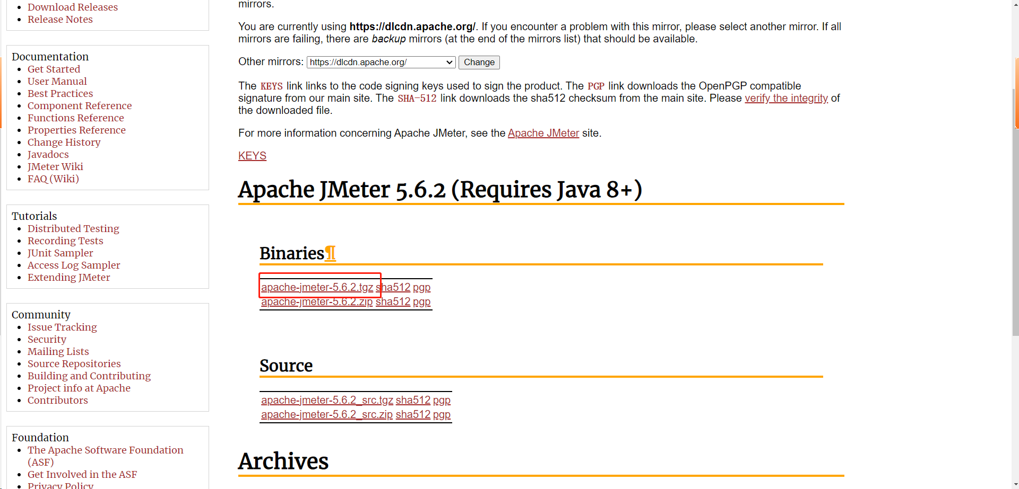This screenshot has height=489, width=1019.
Task: Open the Release Notes link
Action: click(60, 19)
